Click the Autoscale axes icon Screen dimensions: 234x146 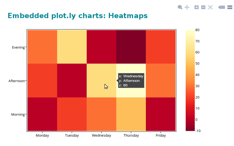(210, 7)
